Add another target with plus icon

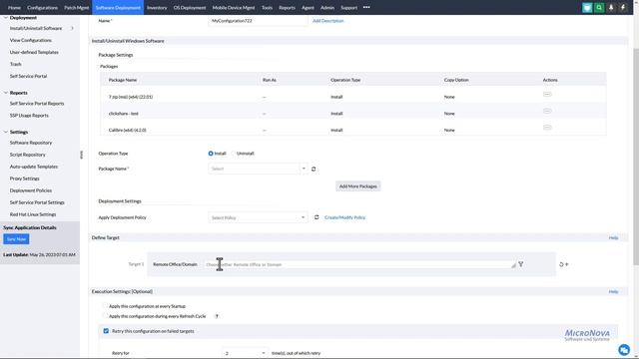point(567,264)
